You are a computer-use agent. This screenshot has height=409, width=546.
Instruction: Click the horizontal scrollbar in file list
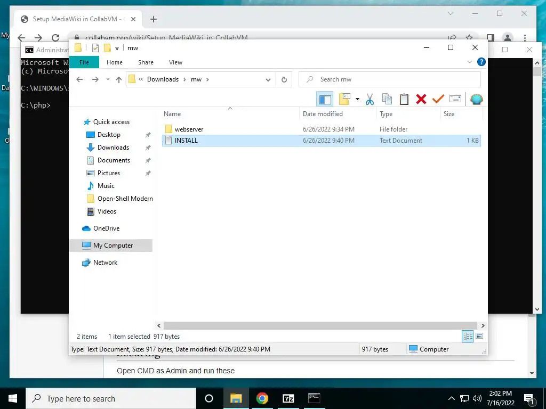tap(320, 325)
